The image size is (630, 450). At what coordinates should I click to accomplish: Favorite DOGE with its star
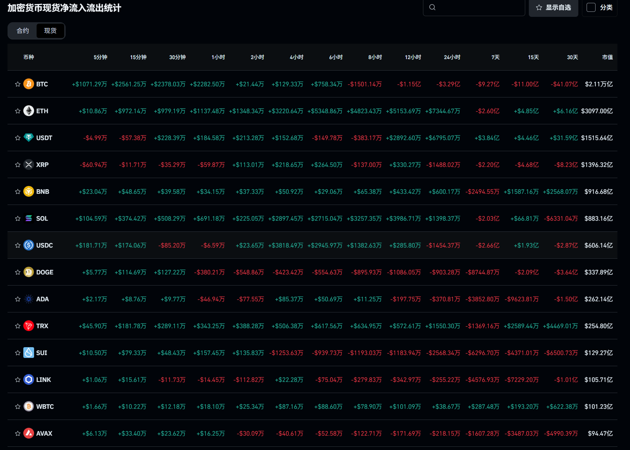pyautogui.click(x=18, y=272)
